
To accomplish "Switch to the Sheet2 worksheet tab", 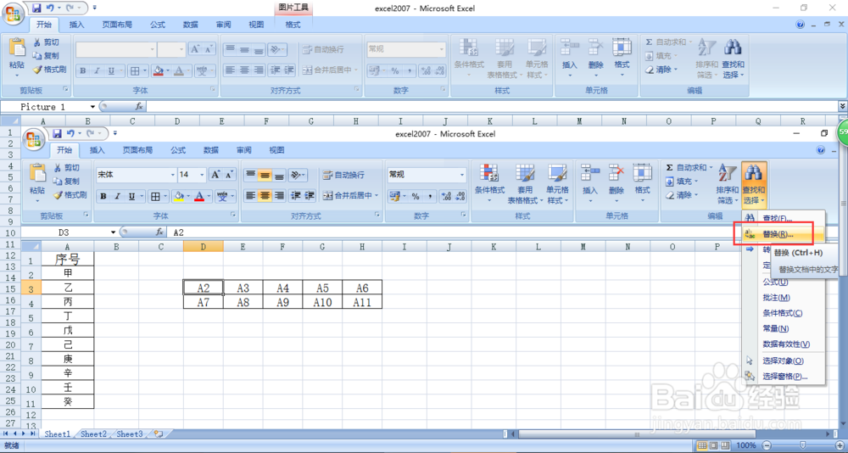I will [x=93, y=434].
